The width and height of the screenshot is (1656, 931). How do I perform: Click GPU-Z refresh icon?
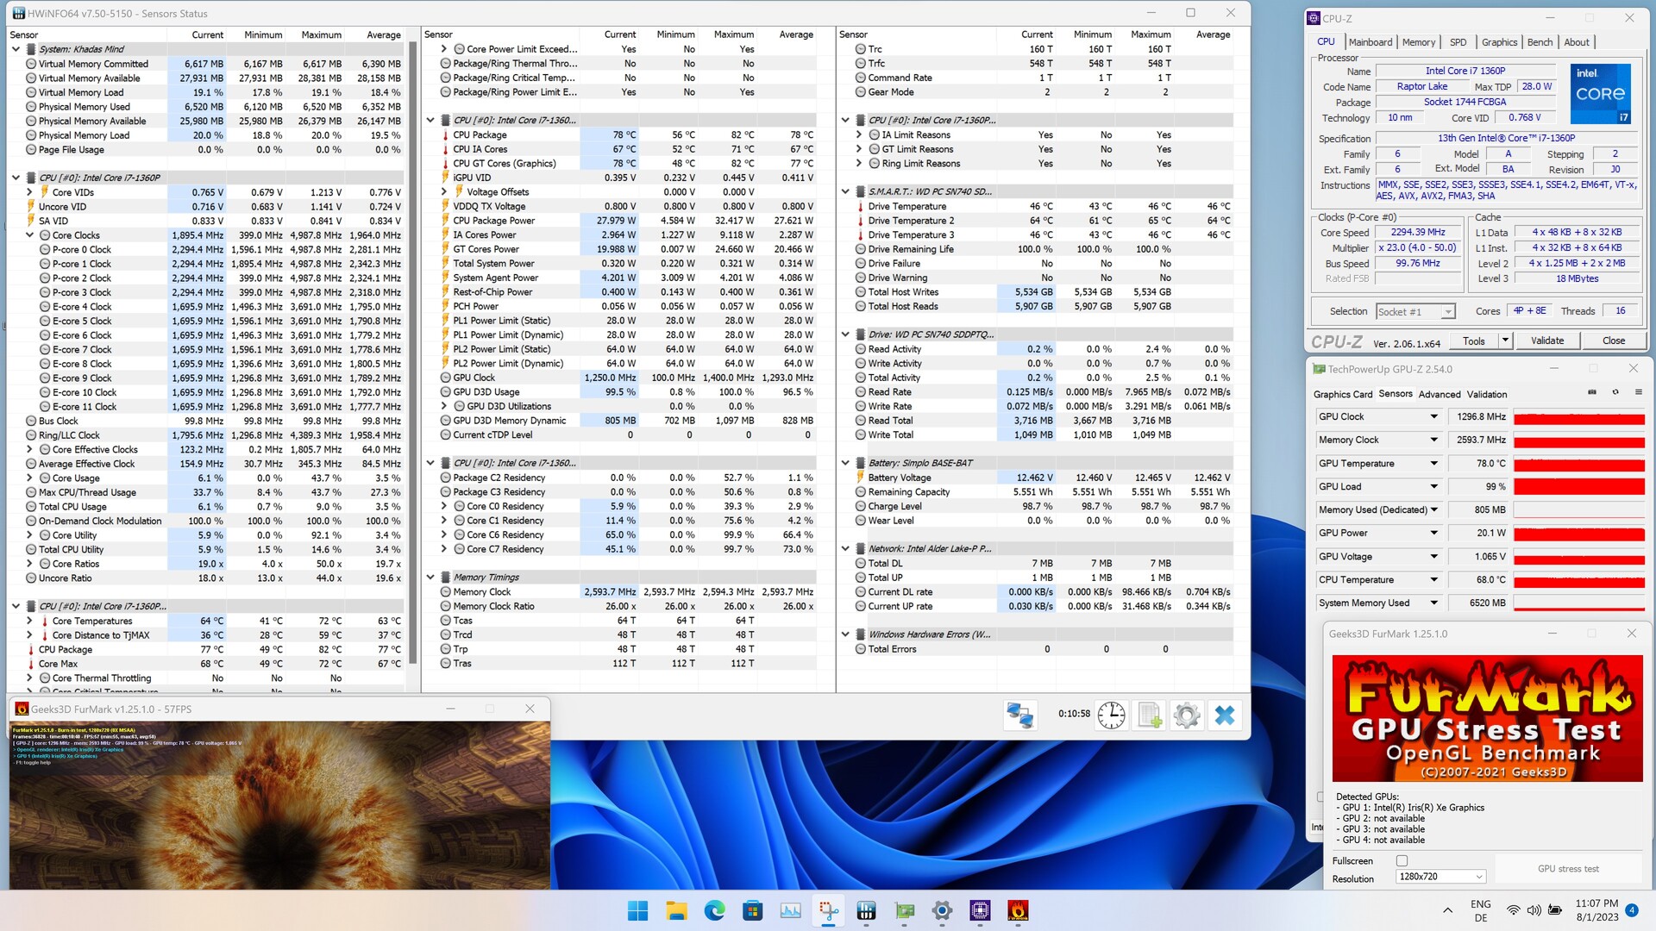1615,392
